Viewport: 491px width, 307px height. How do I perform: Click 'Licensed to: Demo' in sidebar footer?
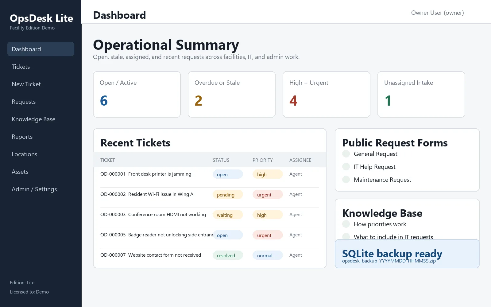tap(29, 292)
